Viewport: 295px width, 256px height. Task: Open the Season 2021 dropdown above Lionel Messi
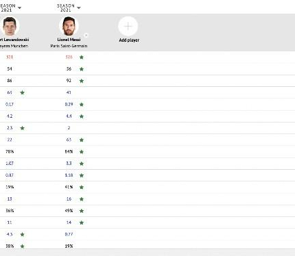tap(69, 8)
